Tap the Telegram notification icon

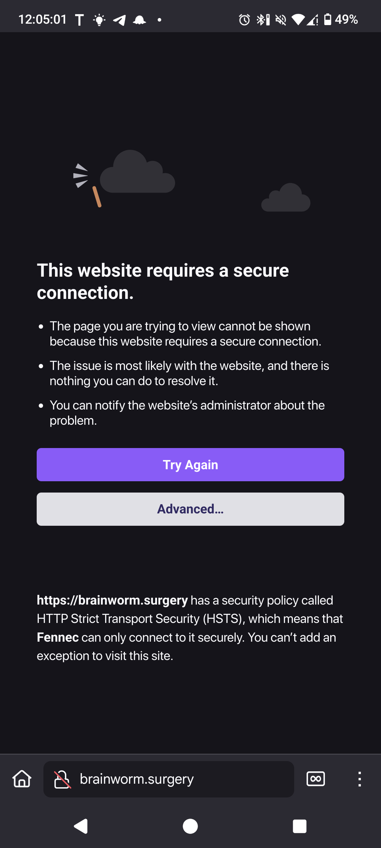119,20
